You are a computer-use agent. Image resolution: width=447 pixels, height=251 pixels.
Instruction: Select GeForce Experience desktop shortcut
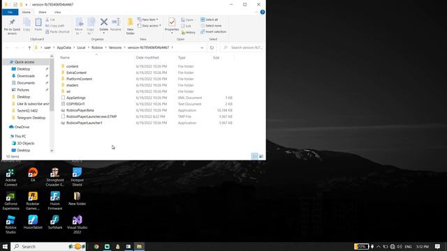pos(11,201)
